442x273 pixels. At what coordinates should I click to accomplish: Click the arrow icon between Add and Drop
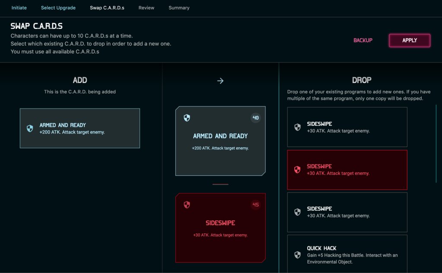pyautogui.click(x=221, y=81)
